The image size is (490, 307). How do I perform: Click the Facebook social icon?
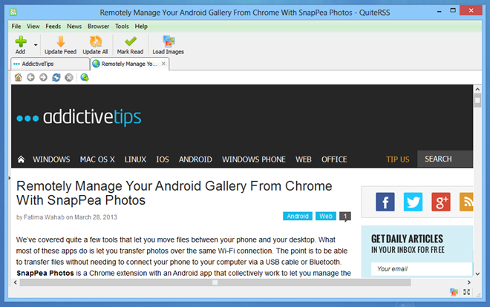(x=385, y=202)
